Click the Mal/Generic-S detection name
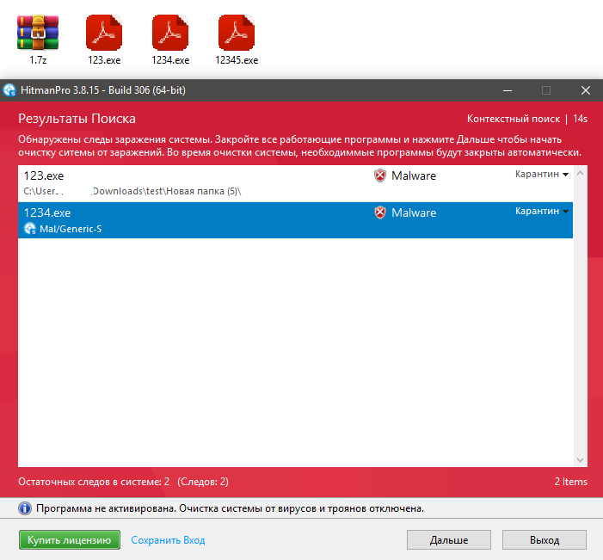The width and height of the screenshot is (603, 560). [71, 229]
